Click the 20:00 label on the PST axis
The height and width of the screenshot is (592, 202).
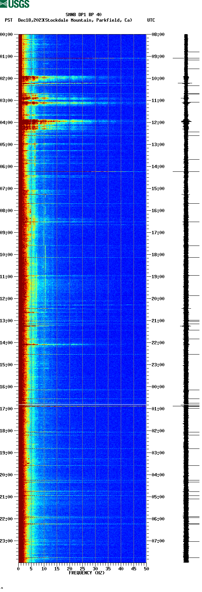tap(7, 475)
